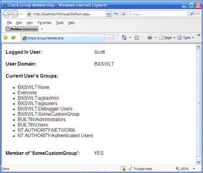Click the BXSWLT\None list entry
Image resolution: width=203 pixels, height=173 pixels.
click(33, 87)
